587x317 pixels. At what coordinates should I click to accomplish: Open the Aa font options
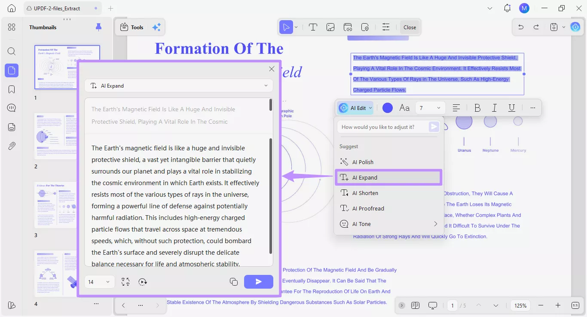click(404, 108)
